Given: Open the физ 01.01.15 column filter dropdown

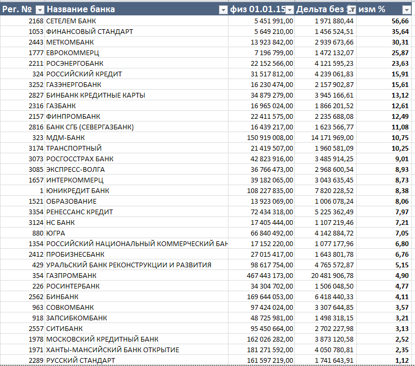Looking at the screenshot, I should coord(290,10).
